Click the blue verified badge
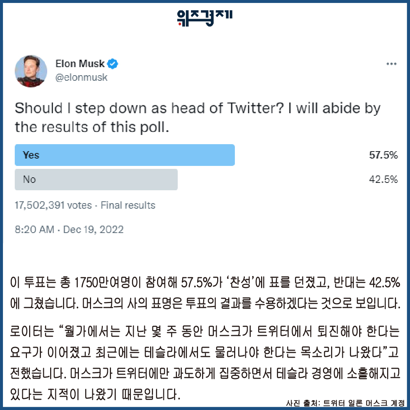The image size is (410, 410). [113, 64]
